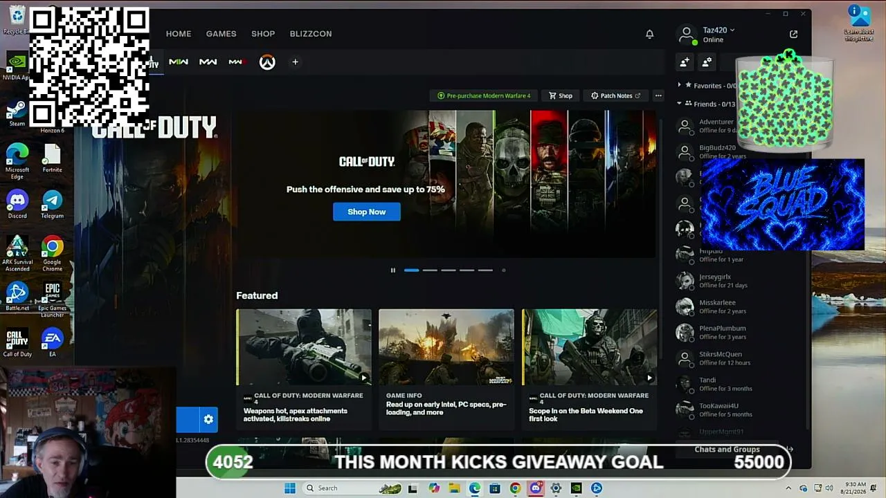Collapse the Friends list group
Image resolution: width=886 pixels, height=498 pixels.
[679, 104]
